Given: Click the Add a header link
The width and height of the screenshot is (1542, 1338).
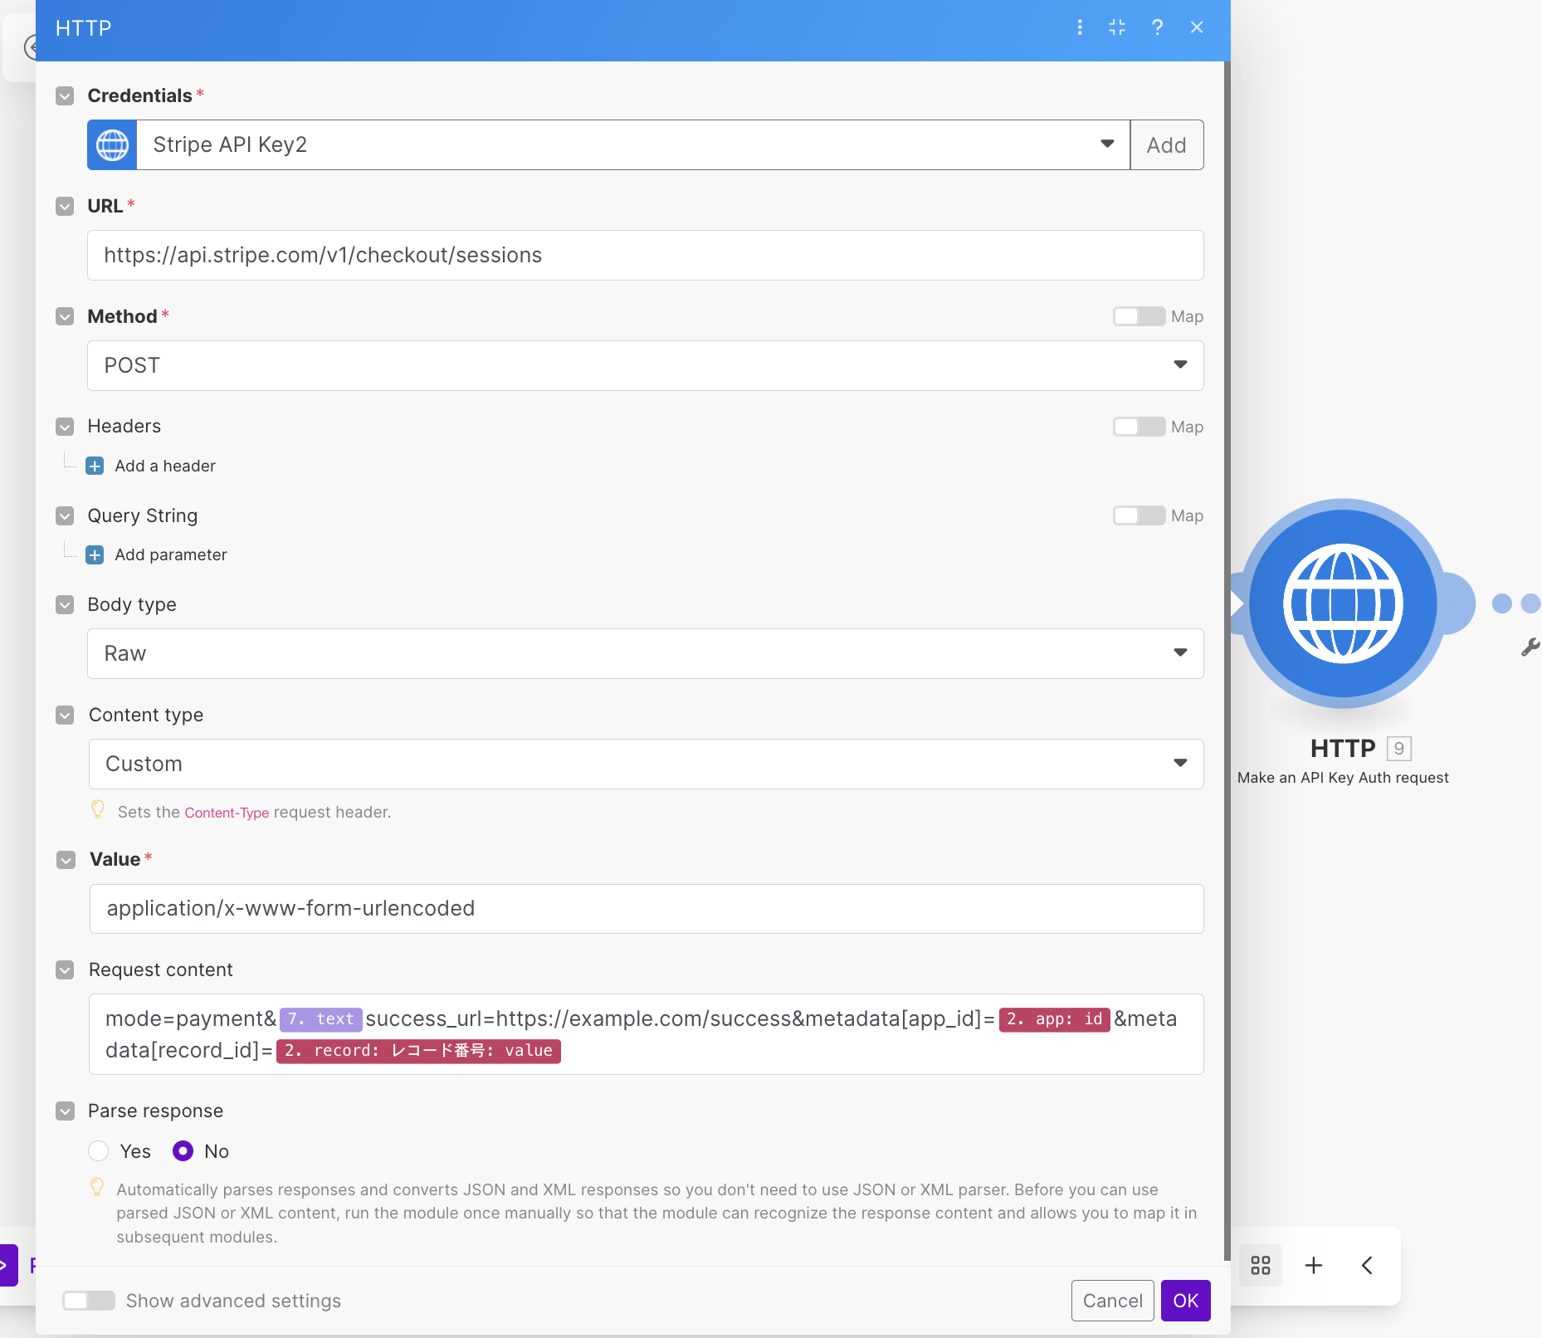Looking at the screenshot, I should point(165,466).
